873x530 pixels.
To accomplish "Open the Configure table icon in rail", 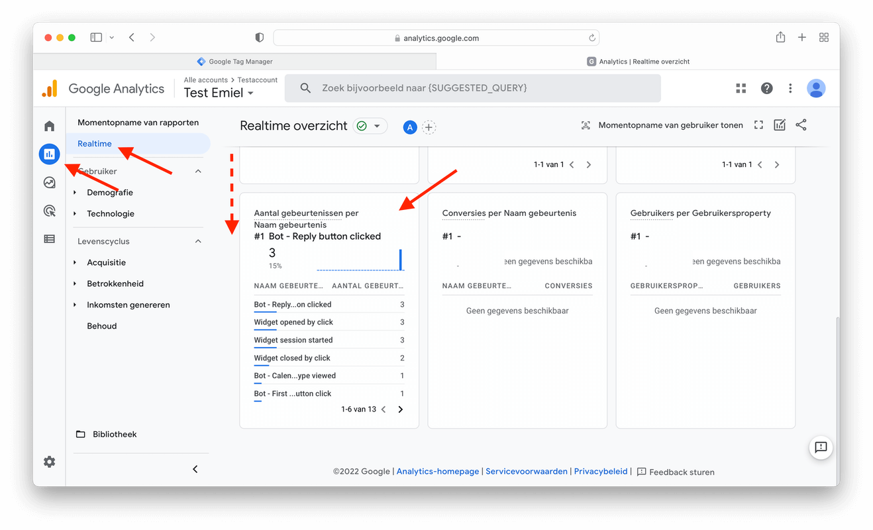I will 50,239.
